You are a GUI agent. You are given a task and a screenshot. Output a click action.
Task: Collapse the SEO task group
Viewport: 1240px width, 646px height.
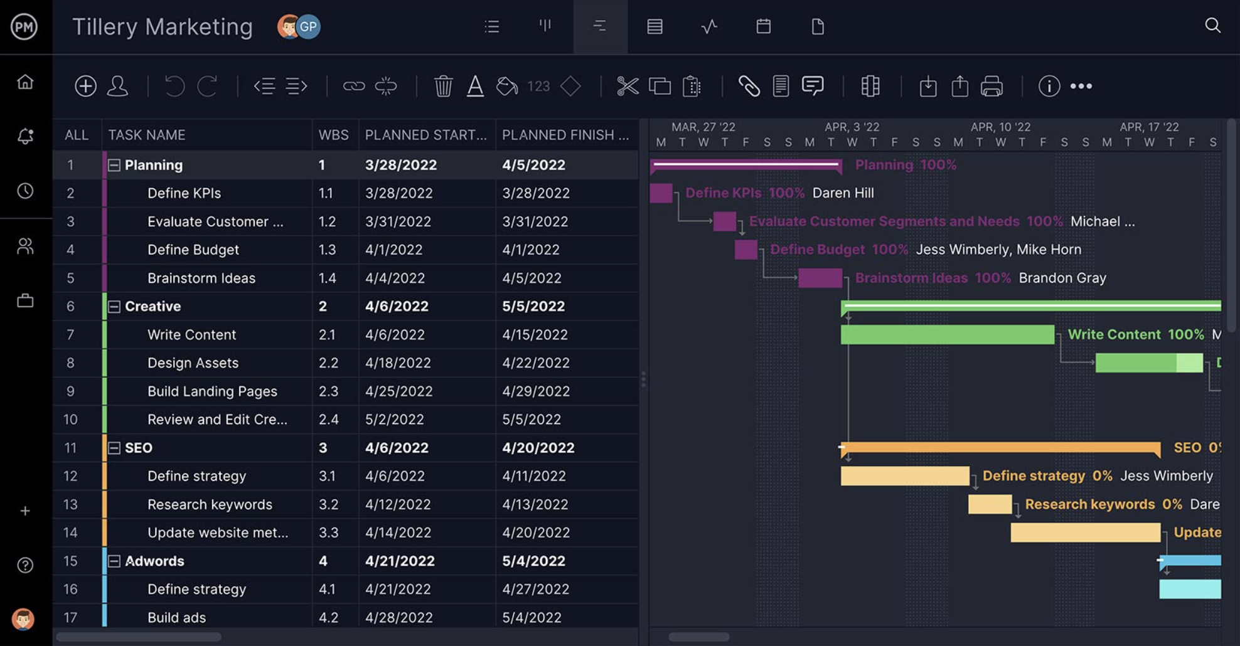pyautogui.click(x=114, y=448)
